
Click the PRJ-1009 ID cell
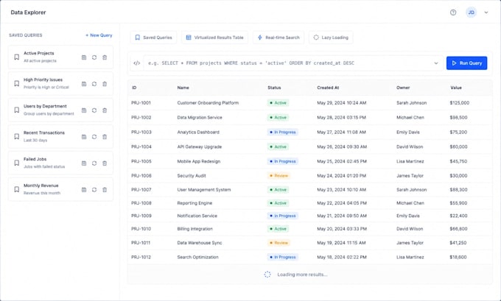(x=141, y=216)
